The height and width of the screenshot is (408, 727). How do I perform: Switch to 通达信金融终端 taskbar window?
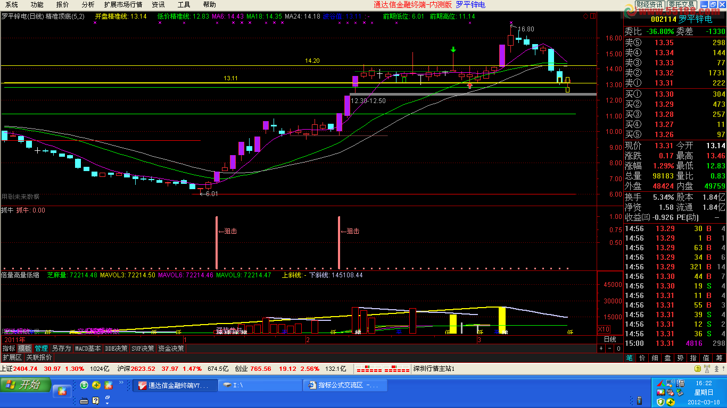click(x=175, y=385)
